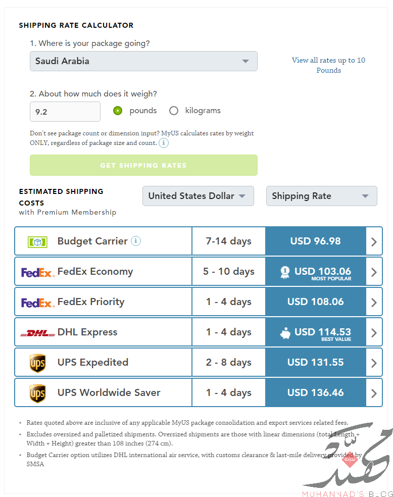Open View all rates up to 10 Pounds link
Screen dimensions: 393x497
(328, 65)
